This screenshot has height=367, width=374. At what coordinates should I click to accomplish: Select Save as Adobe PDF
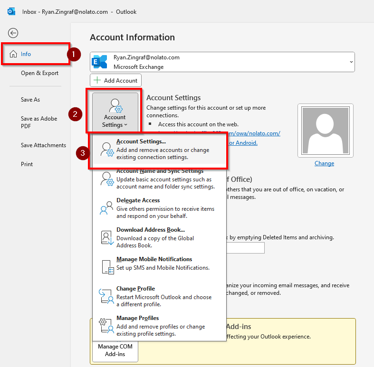[x=39, y=122]
